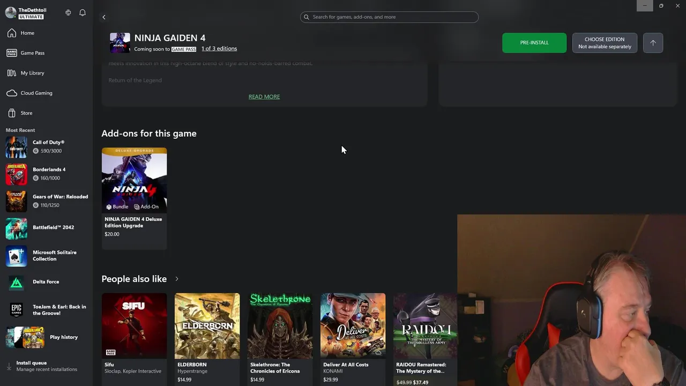
Task: Click the $20.00 add-on price
Action: (x=112, y=234)
